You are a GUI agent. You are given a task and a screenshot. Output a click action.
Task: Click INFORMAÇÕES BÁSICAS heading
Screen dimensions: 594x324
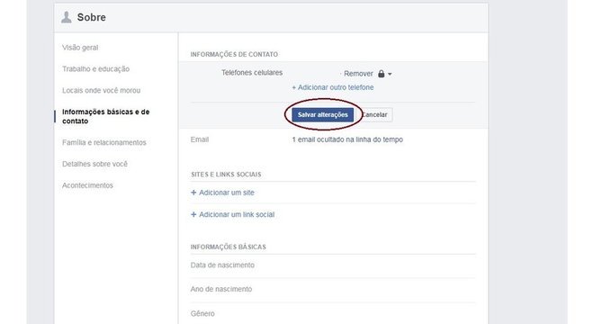[x=228, y=247]
